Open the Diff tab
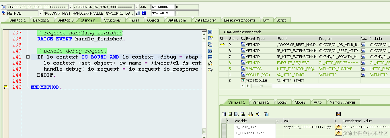Viewport: 390px width, 138px height. point(266,20)
